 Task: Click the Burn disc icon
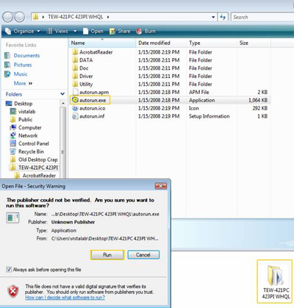(x=139, y=32)
